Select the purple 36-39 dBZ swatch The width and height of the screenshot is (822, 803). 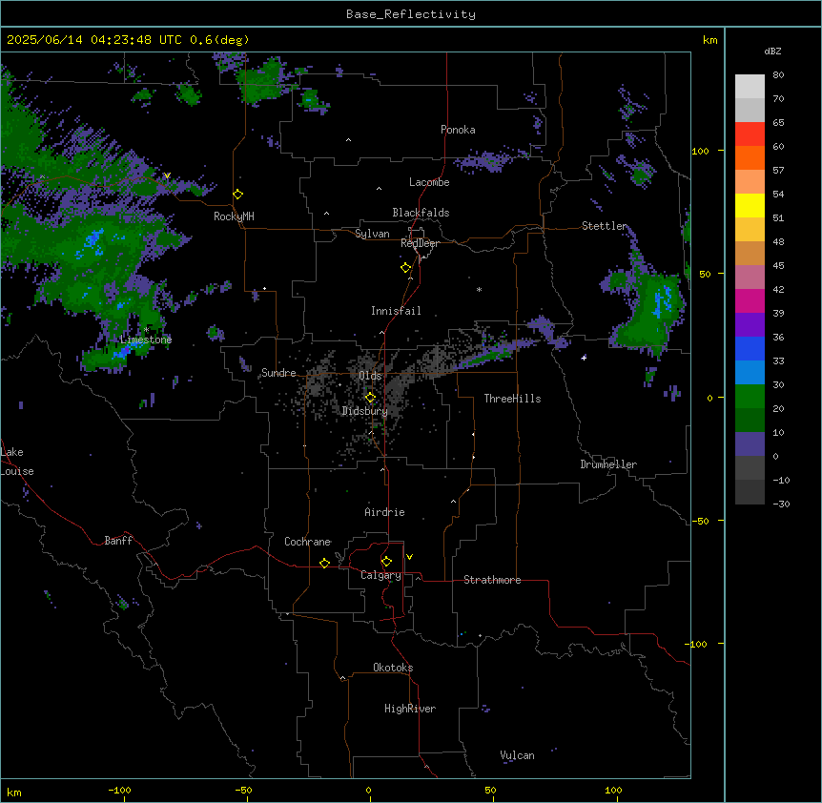750,325
